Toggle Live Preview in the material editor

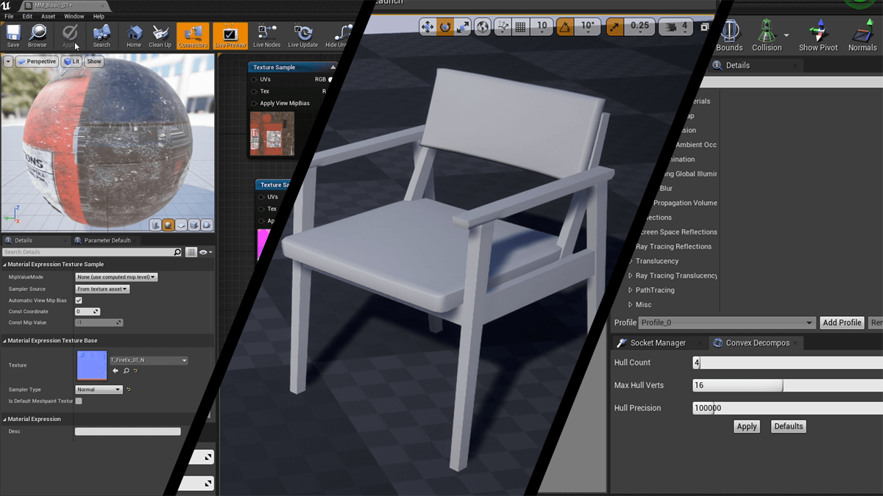(230, 34)
